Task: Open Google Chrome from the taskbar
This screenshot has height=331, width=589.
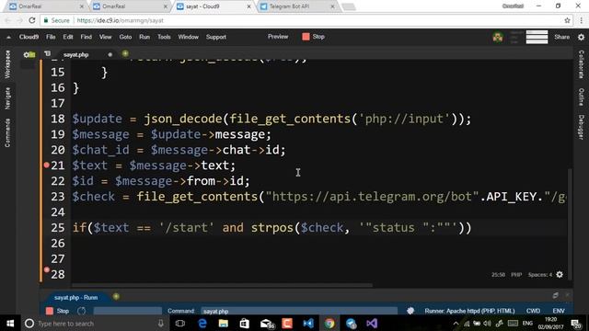Action: coord(329,323)
